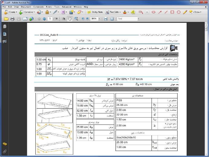Viewport: 209px width, 157px height.
Task: Open the Document menu
Action: tap(26, 6)
